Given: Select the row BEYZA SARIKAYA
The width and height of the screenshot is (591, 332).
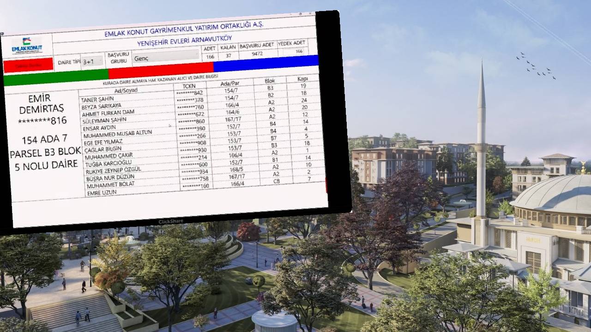Looking at the screenshot, I should (x=200, y=99).
